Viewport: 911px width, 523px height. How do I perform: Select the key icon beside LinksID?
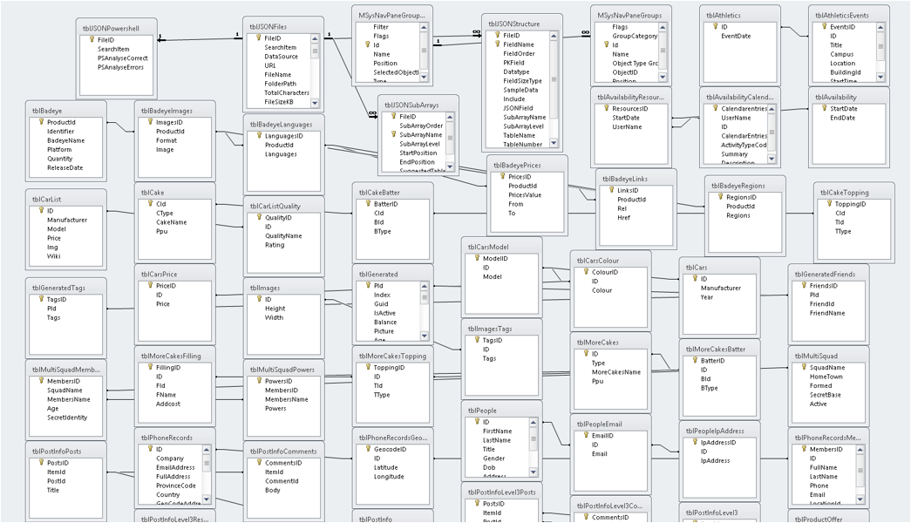click(611, 191)
